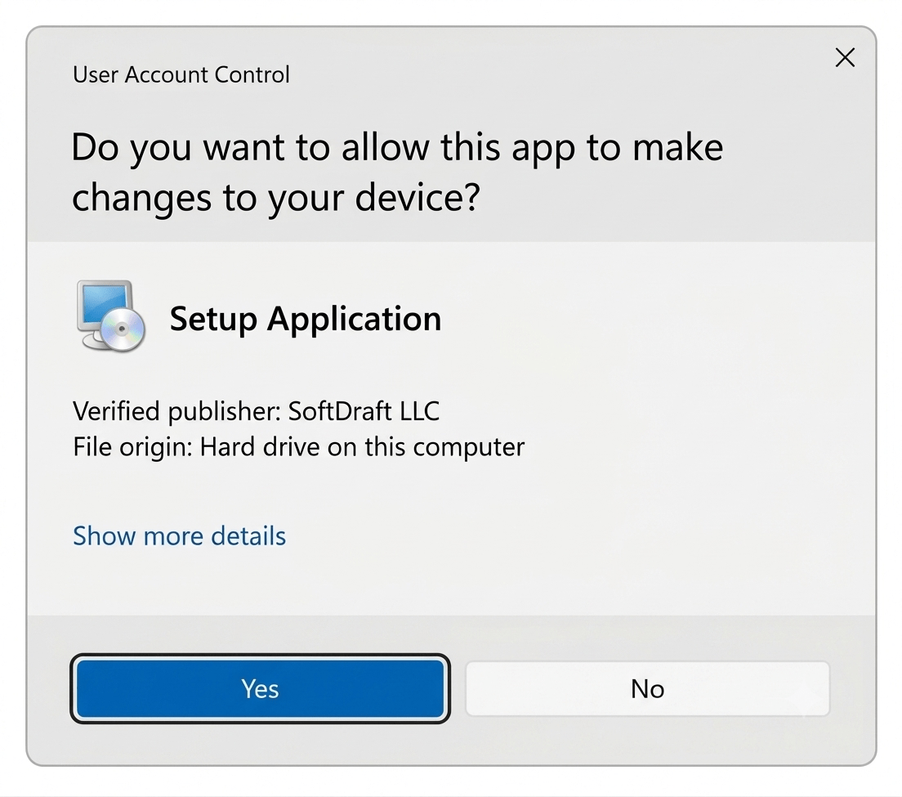The height and width of the screenshot is (797, 902).
Task: Close the User Account Control dialog
Action: 845,57
